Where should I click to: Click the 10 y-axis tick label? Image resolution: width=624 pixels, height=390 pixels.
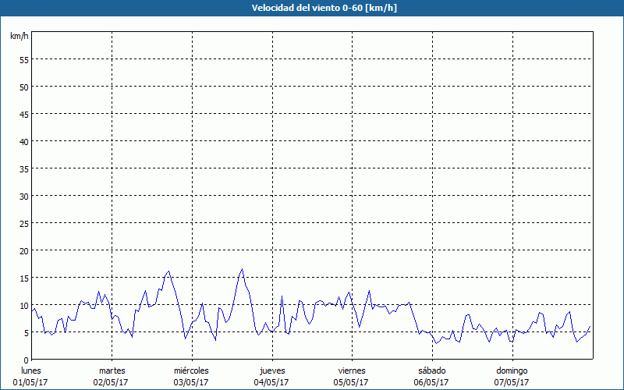click(x=23, y=305)
